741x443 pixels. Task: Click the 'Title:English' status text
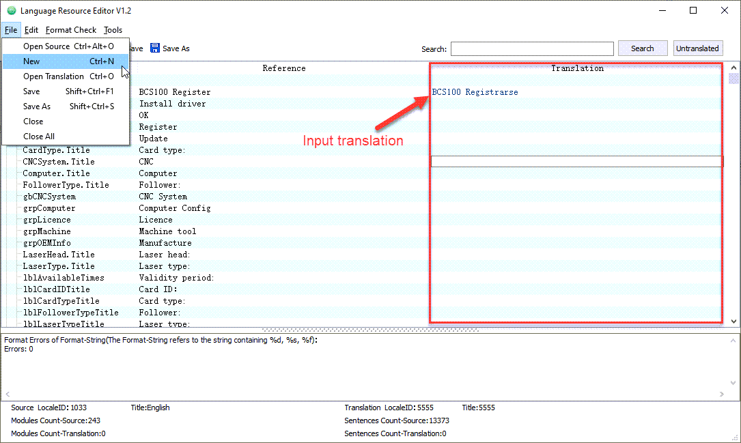(x=150, y=408)
